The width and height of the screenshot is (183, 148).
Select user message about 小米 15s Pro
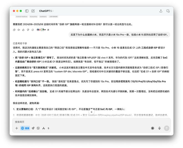point(119,35)
